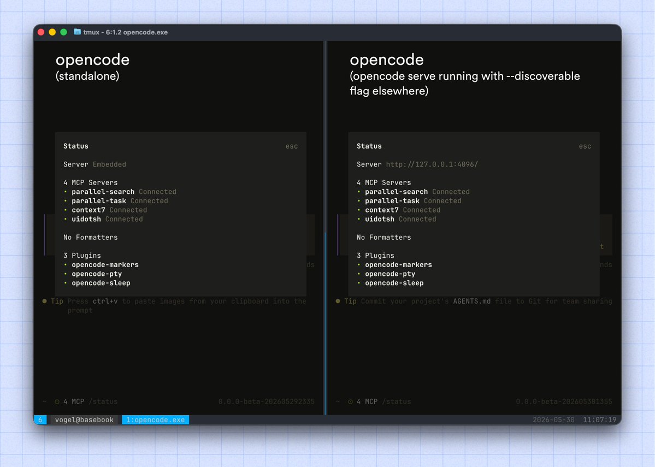Select uidotsh in the right pane MCP list

coord(379,219)
